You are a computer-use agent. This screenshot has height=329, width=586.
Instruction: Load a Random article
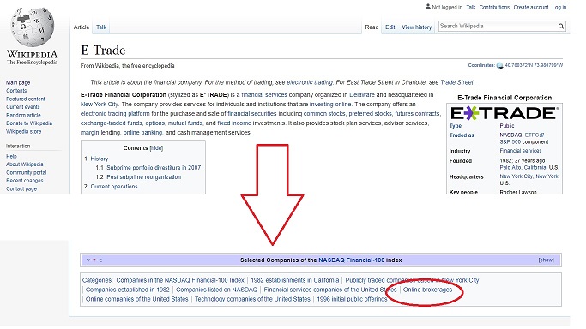point(23,116)
